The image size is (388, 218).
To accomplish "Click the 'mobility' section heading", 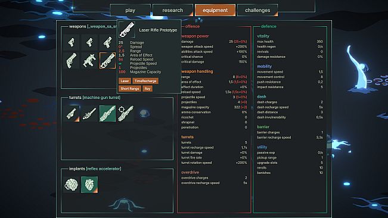I will pyautogui.click(x=264, y=66).
